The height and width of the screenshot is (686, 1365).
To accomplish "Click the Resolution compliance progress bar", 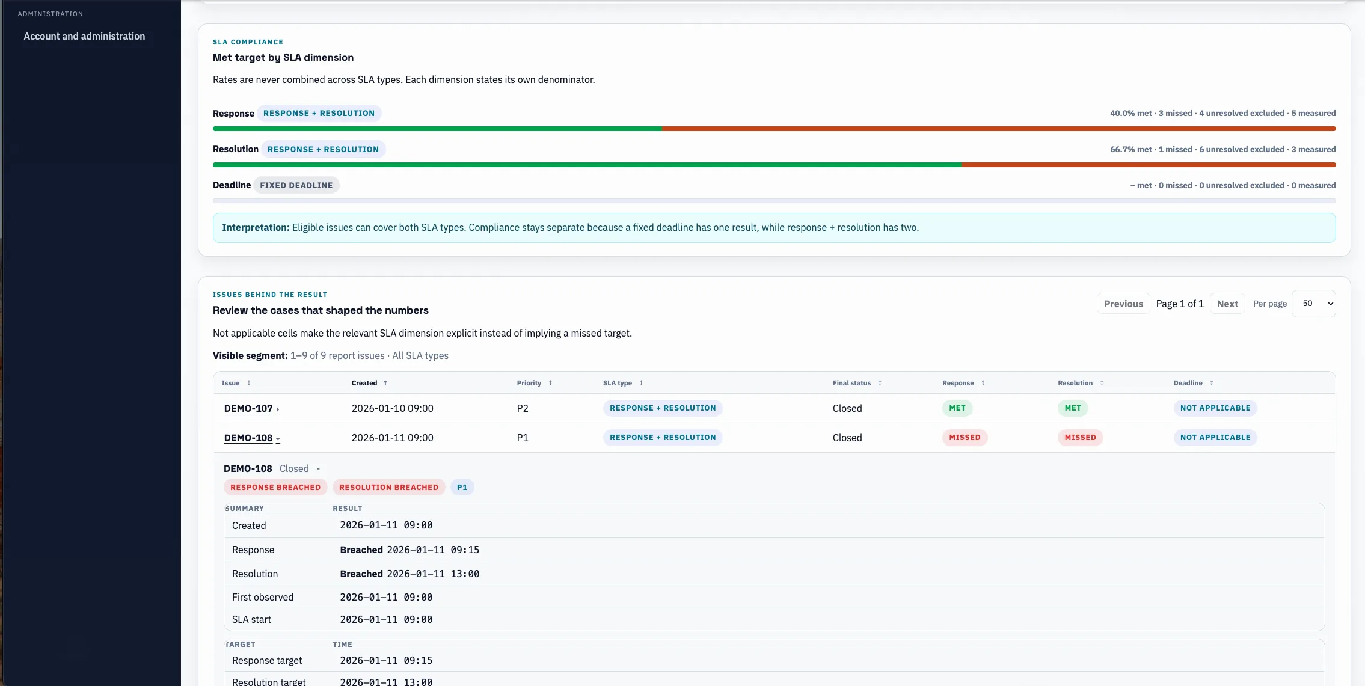I will (774, 165).
